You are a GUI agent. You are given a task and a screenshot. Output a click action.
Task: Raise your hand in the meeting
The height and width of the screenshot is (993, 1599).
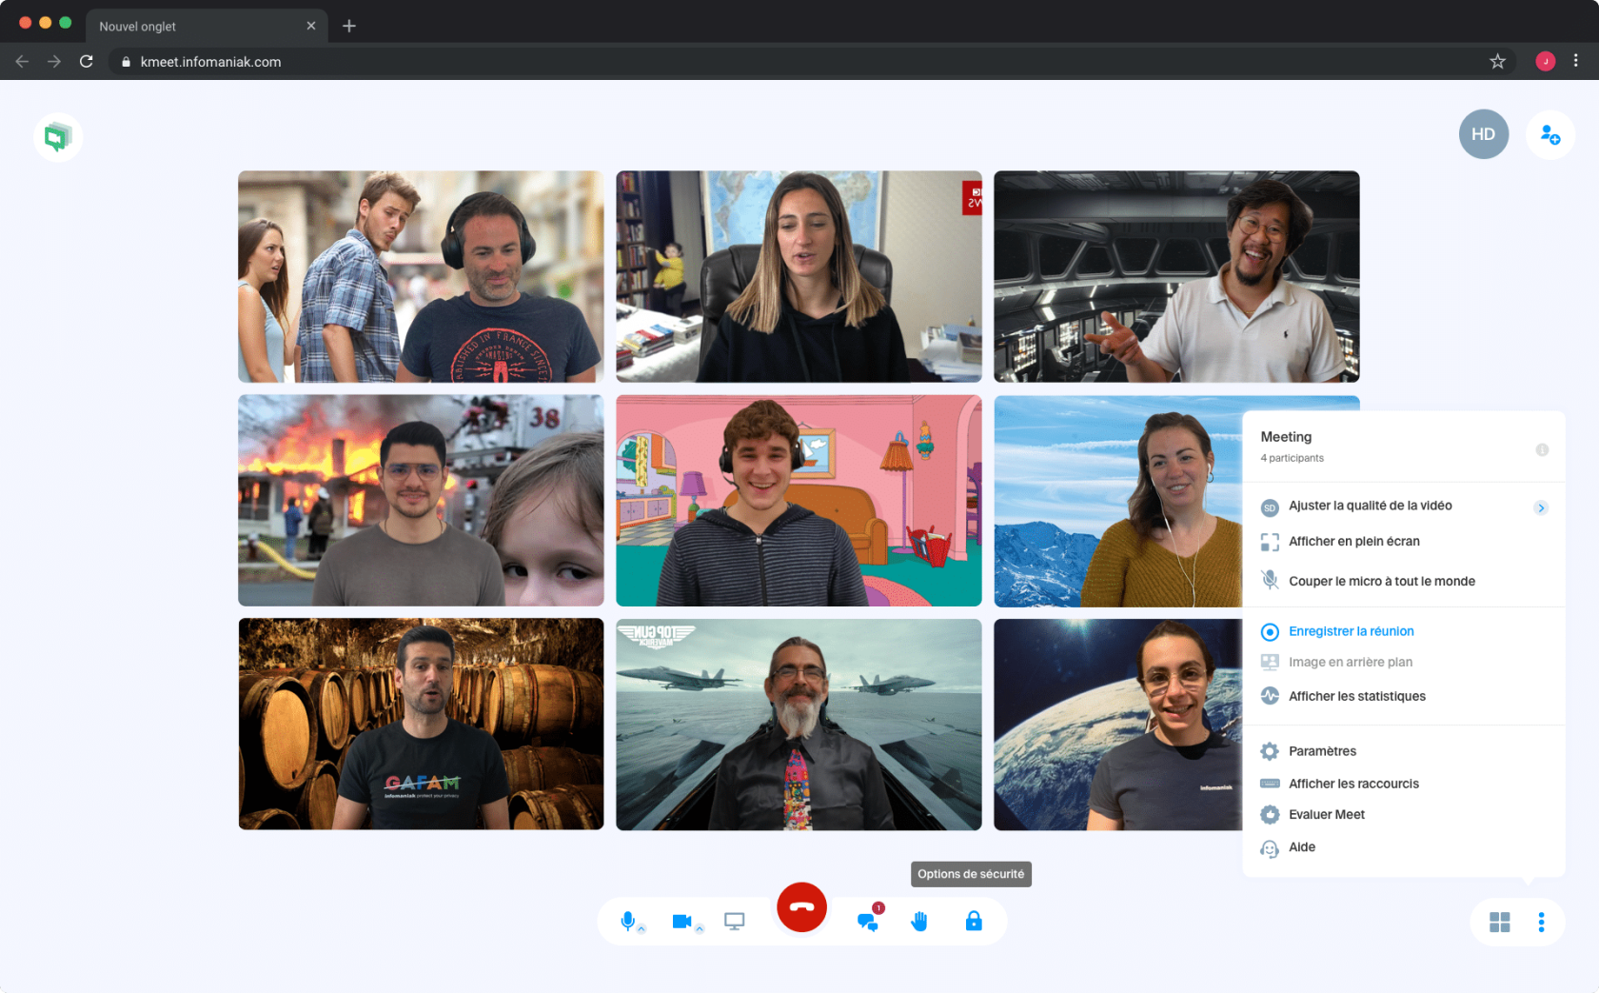[x=919, y=922]
